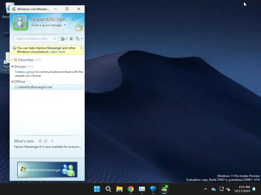The height and width of the screenshot is (195, 261).
Task: Click the profile display picture
Action: coord(20,23)
